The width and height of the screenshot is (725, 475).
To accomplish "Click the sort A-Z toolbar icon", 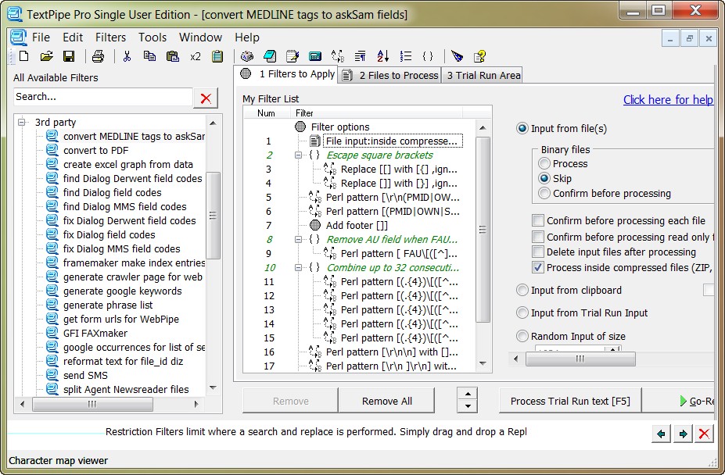I will [x=382, y=56].
